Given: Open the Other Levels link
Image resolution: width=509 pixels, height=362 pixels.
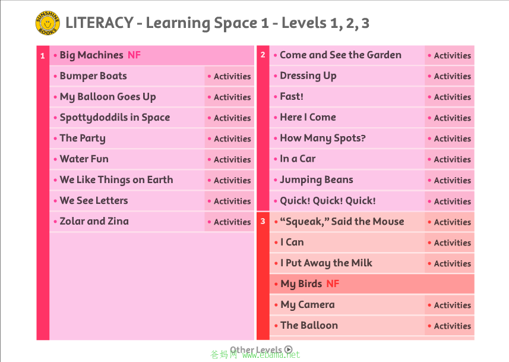Looking at the screenshot, I should click(261, 350).
